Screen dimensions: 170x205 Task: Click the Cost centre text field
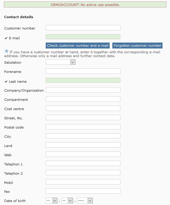tap(83, 108)
